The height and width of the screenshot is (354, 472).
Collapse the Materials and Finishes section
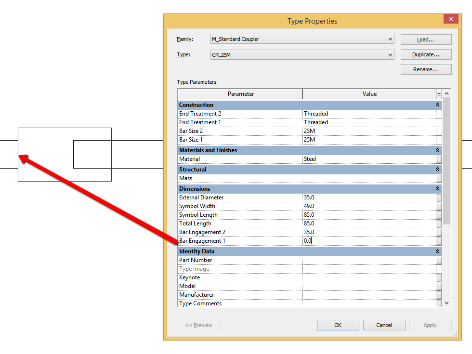pyautogui.click(x=437, y=150)
